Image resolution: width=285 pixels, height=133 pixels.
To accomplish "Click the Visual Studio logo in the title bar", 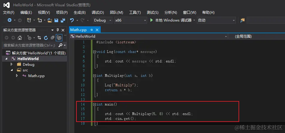I will (7, 5).
